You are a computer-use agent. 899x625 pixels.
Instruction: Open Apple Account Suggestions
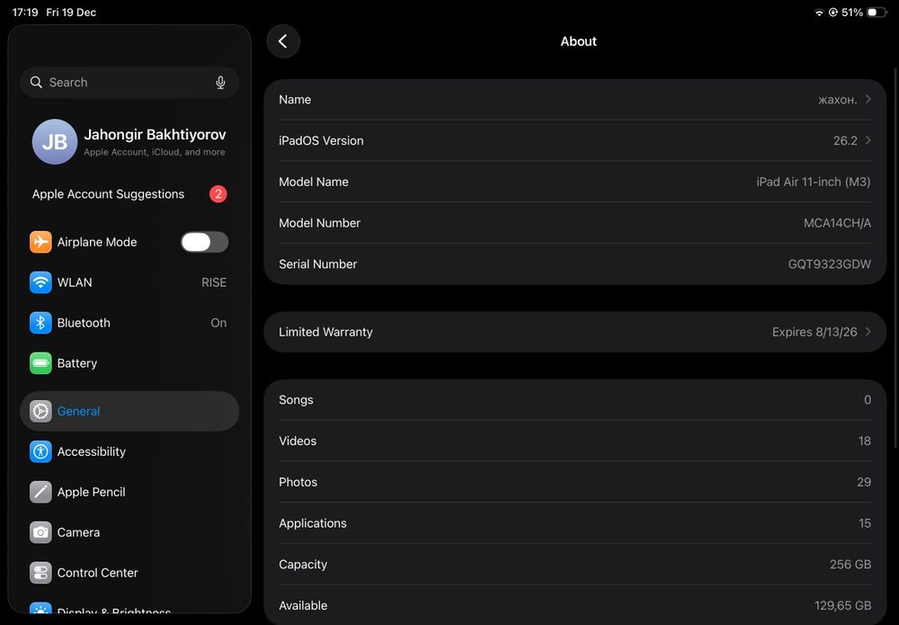coord(129,194)
